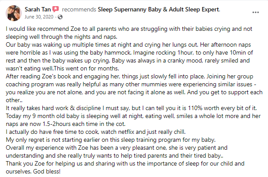Viewport: 268px width, 177px height.
Task: Click the closing words "God bless!"
Action: point(47,171)
